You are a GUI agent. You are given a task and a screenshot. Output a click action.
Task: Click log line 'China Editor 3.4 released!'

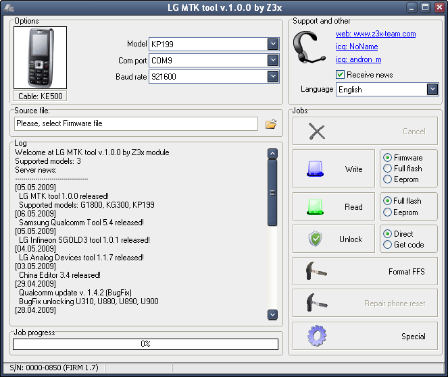pyautogui.click(x=59, y=275)
